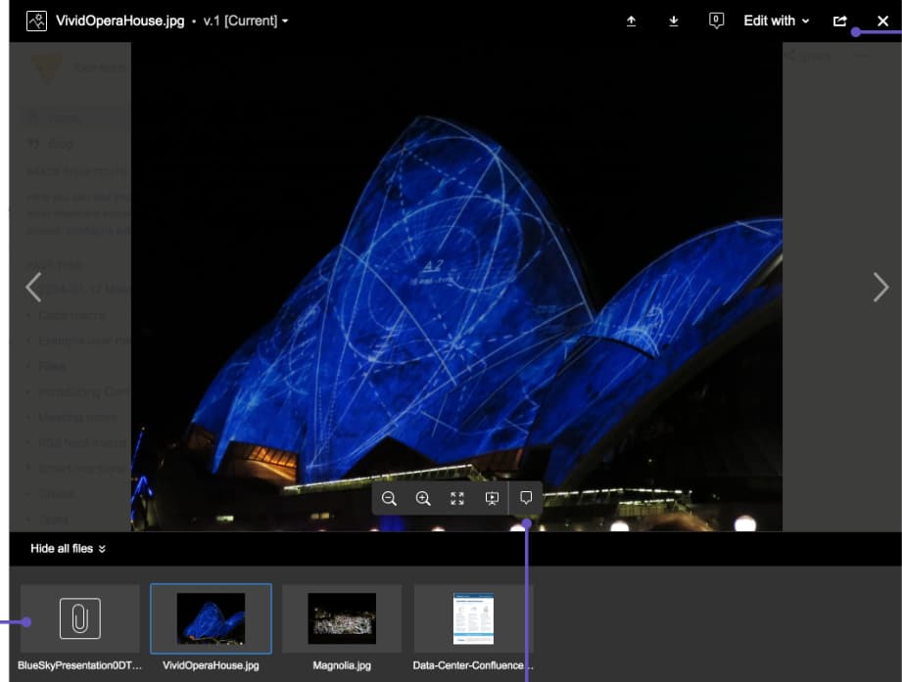
Task: Start presentation mode
Action: [x=492, y=498]
